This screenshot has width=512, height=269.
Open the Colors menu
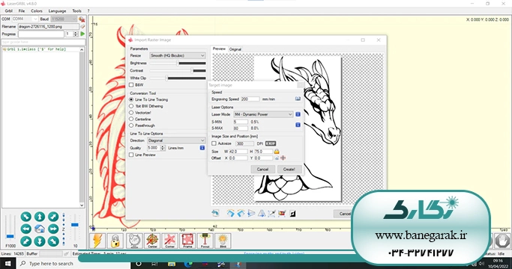pyautogui.click(x=37, y=10)
